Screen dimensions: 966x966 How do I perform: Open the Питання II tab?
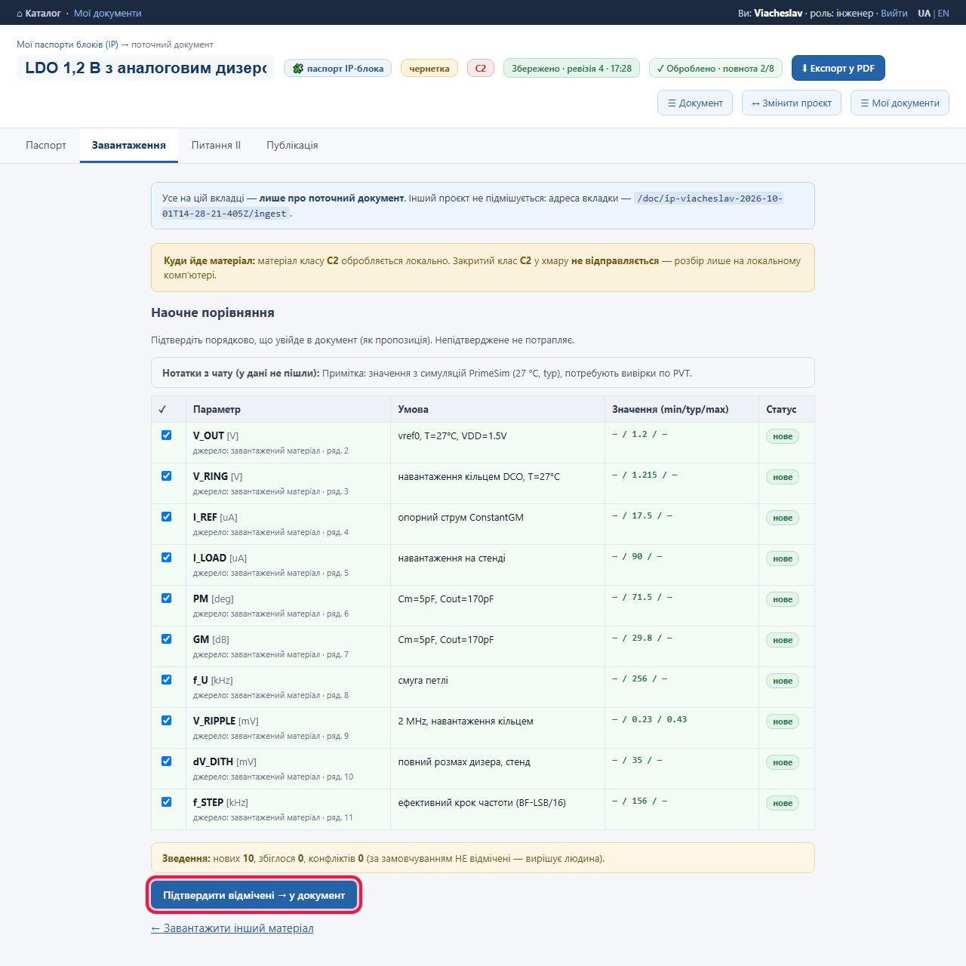(216, 145)
